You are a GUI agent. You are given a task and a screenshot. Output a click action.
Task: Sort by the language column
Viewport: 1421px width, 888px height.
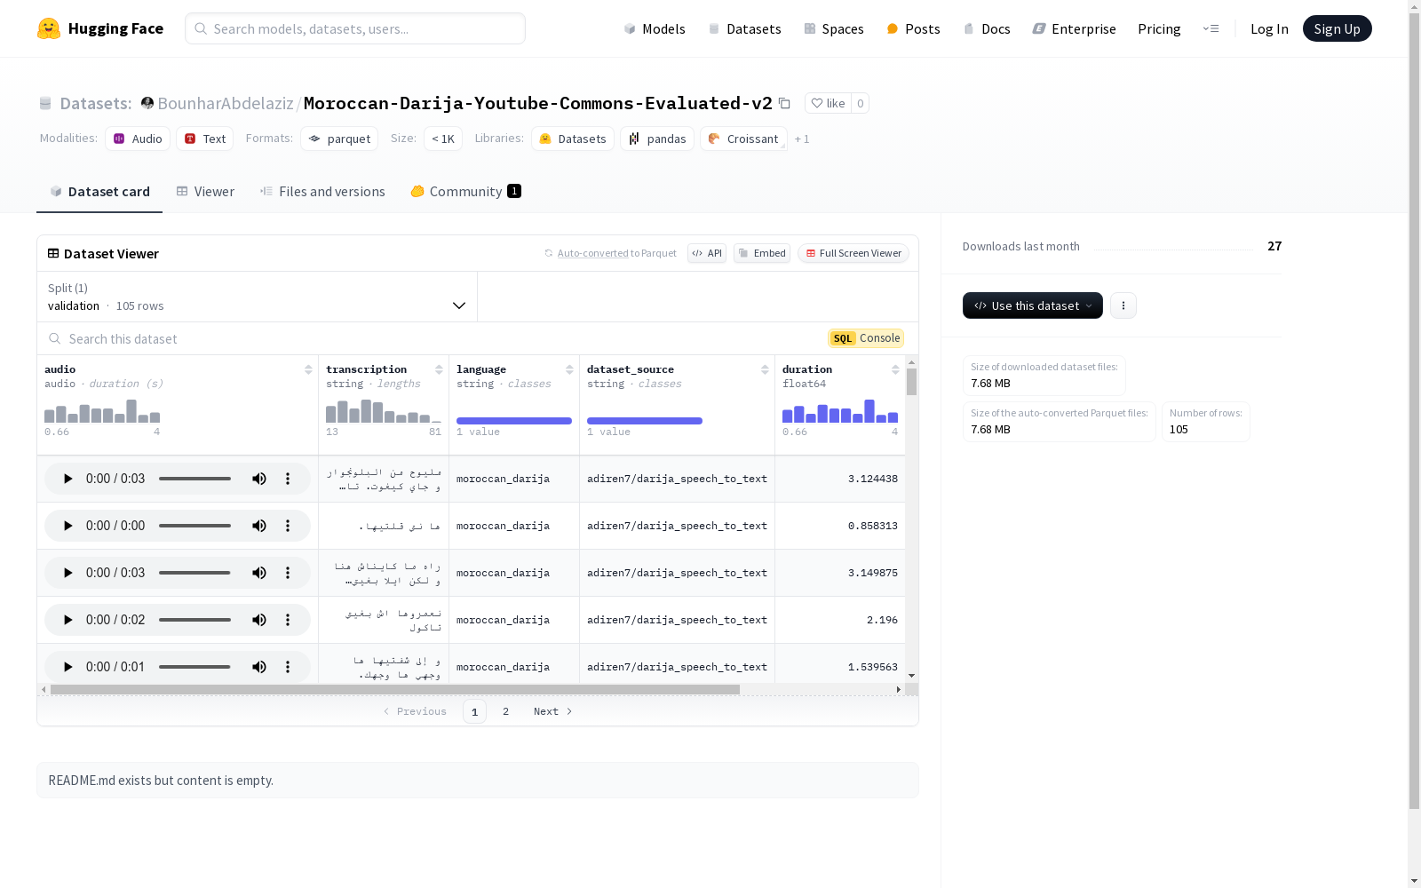click(x=569, y=369)
